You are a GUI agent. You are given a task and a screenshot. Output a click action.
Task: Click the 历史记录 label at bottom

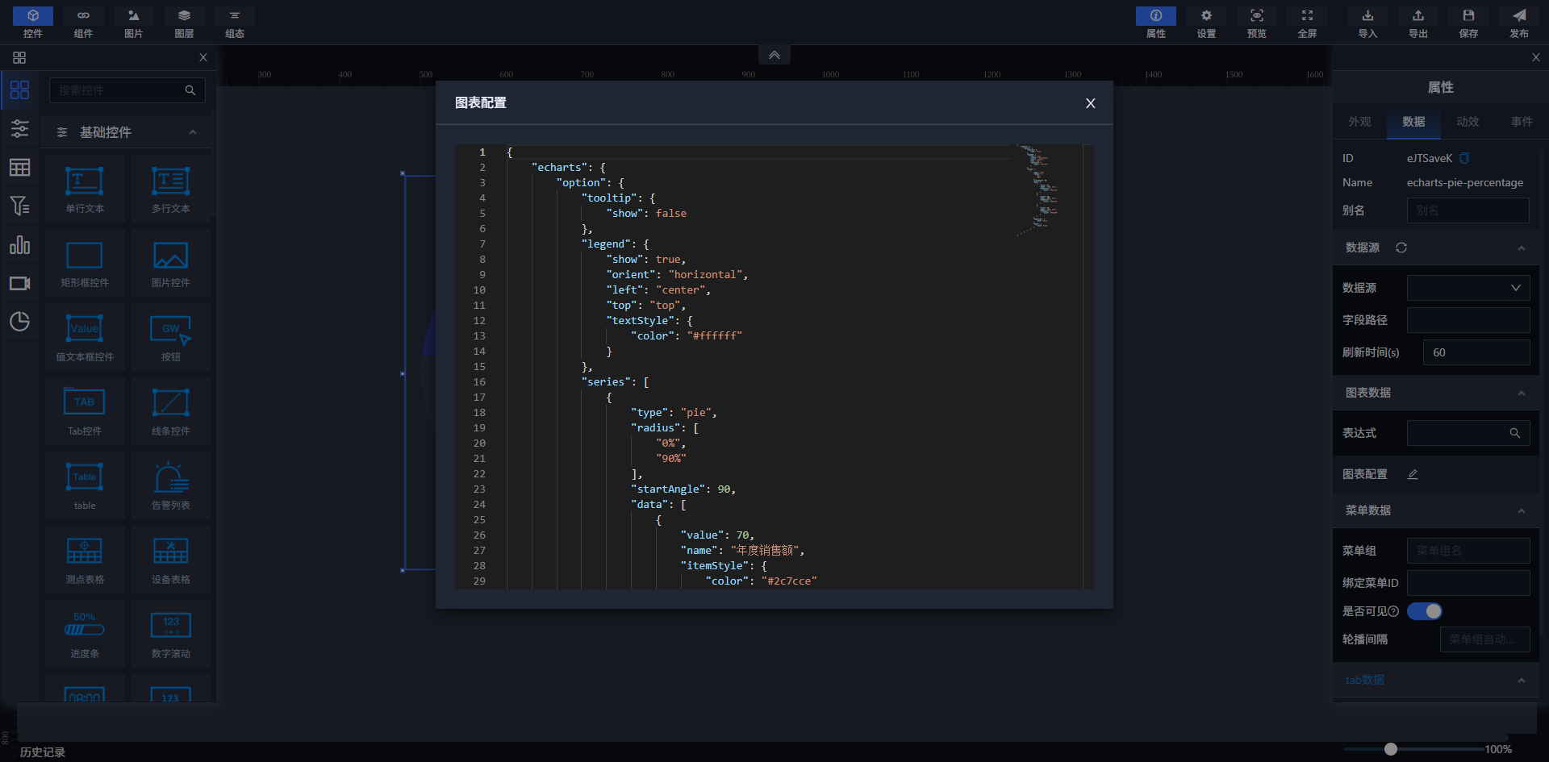click(x=43, y=752)
